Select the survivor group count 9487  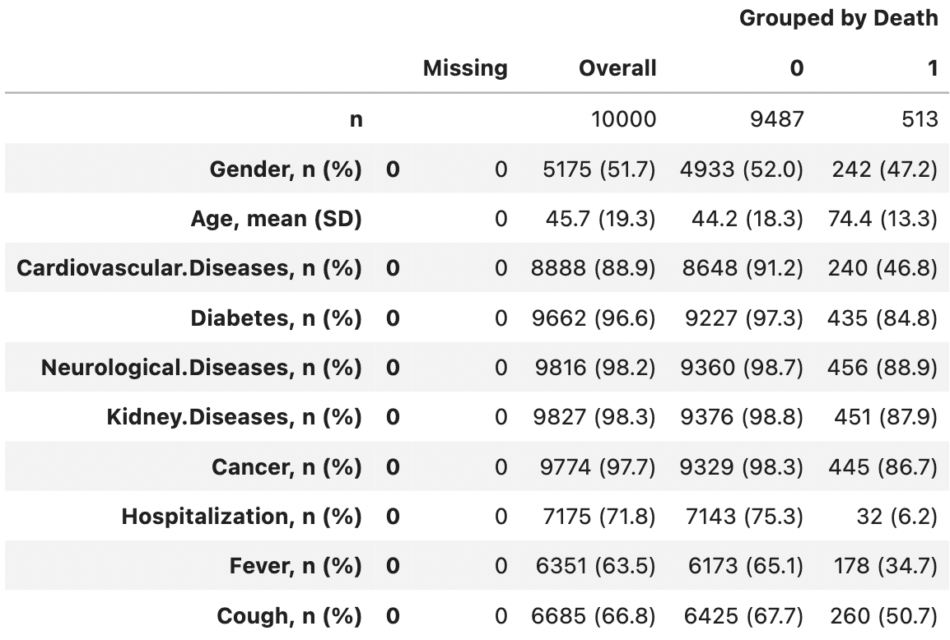(775, 119)
